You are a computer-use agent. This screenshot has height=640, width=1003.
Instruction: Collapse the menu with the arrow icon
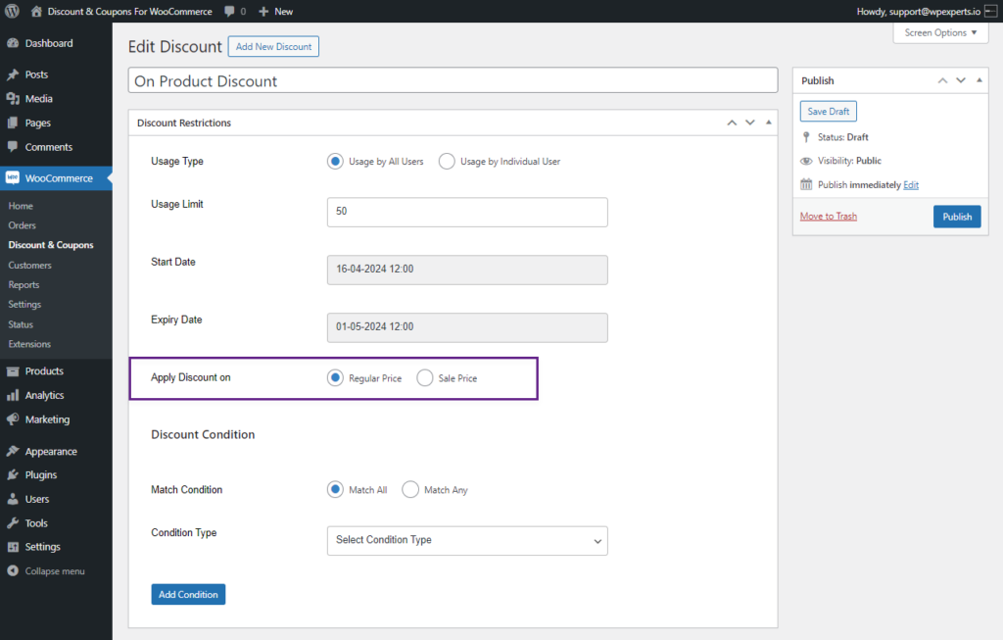coord(12,570)
